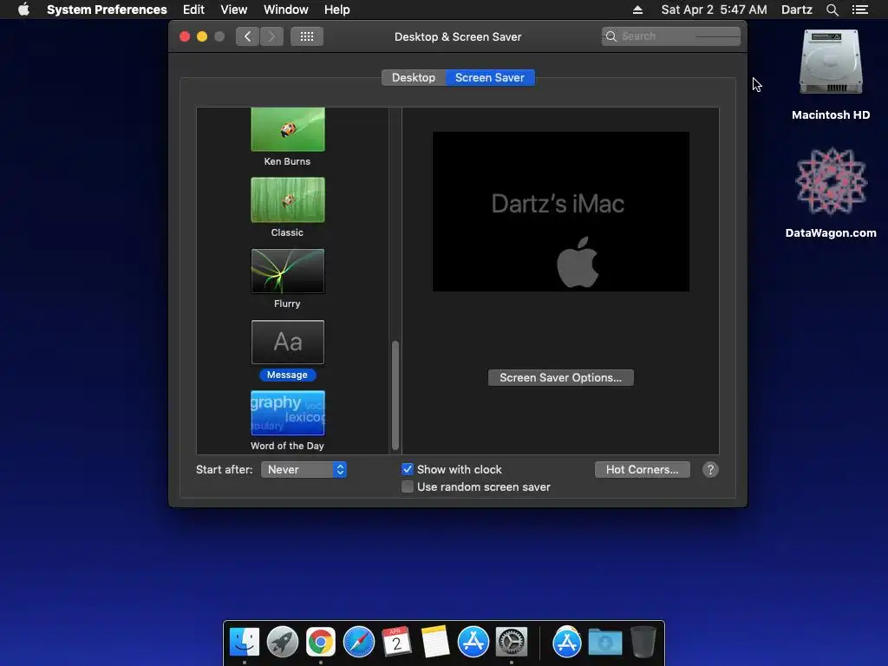
Task: Open Launchpad rocket in the Dock
Action: point(283,643)
